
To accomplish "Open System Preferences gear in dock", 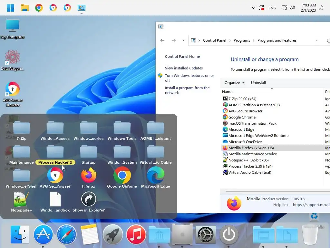I will (x=206, y=234).
